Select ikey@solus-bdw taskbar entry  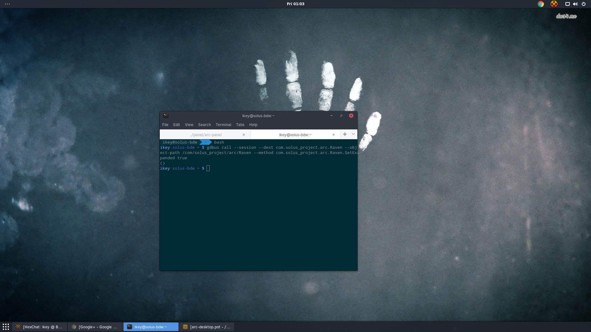pos(151,327)
